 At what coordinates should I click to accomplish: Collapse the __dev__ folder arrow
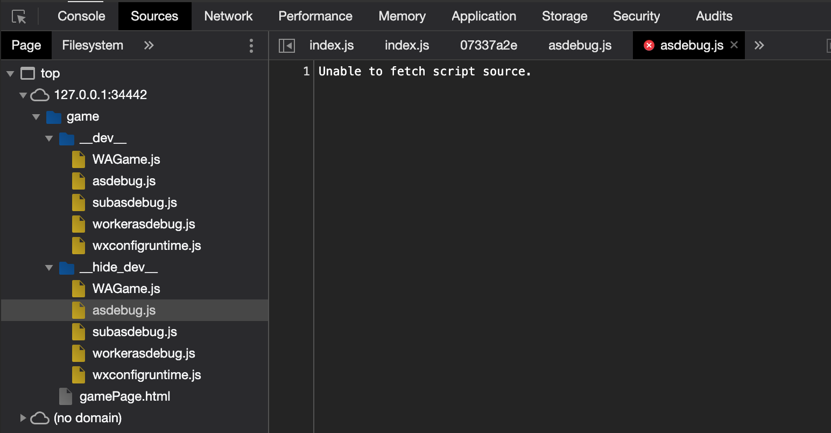pyautogui.click(x=49, y=138)
